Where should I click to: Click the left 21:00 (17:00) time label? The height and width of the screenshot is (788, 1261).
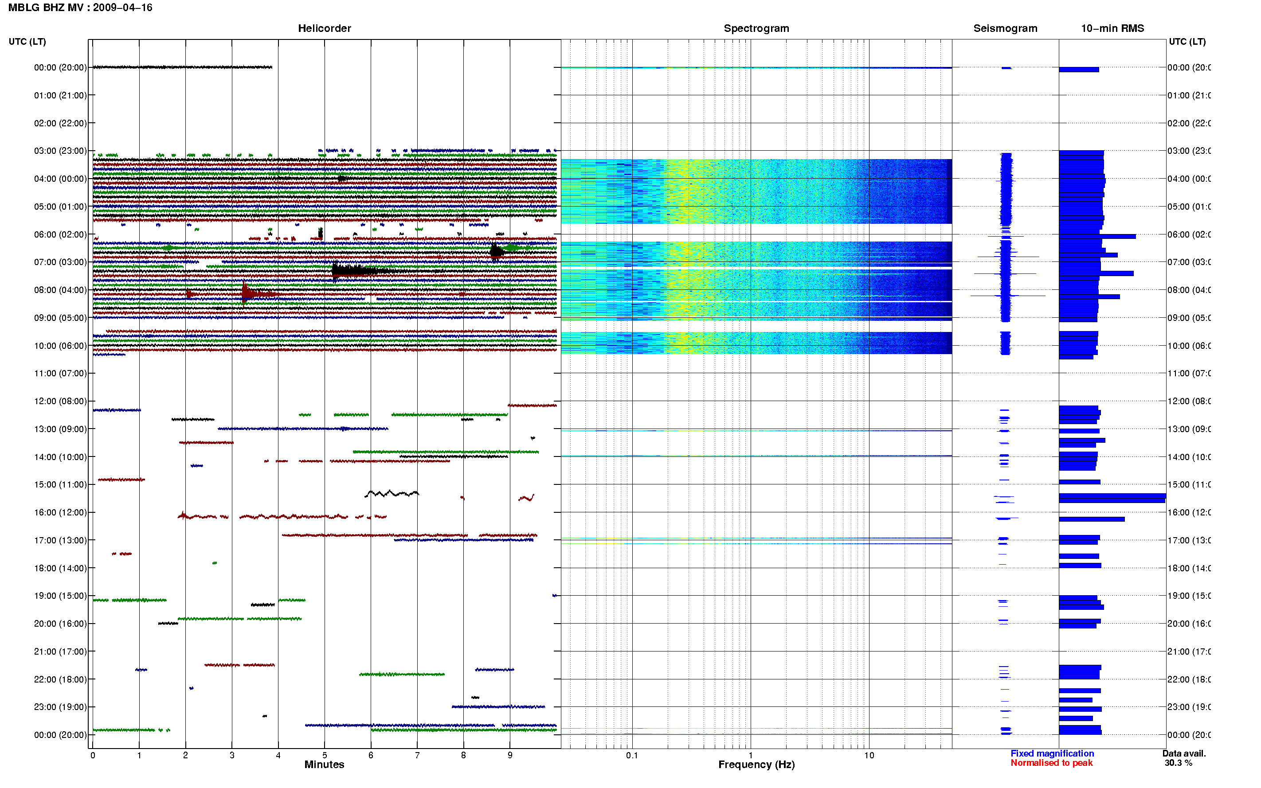(x=60, y=651)
